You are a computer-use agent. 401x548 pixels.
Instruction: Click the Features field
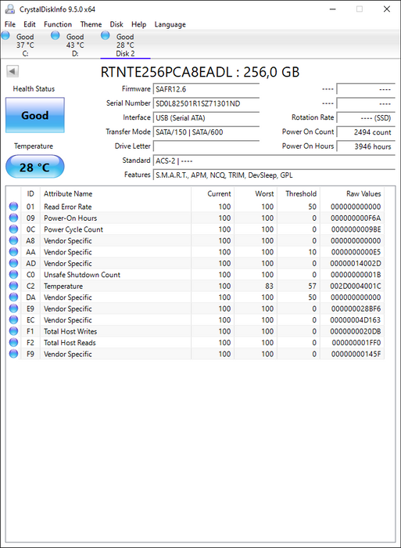point(274,175)
